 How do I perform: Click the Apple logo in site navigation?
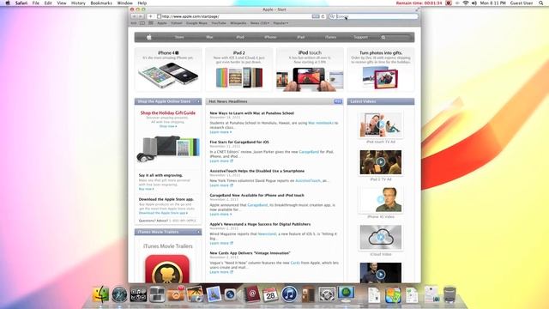pyautogui.click(x=148, y=37)
